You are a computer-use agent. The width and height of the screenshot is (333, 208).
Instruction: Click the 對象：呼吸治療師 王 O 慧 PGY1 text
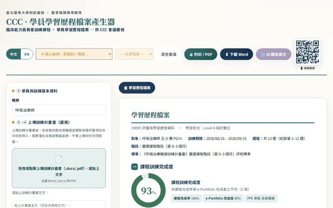[x=157, y=139]
